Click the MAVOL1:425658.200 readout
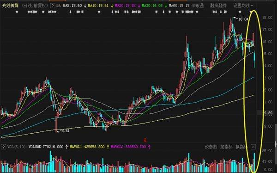The width and height of the screenshot is (277, 173). point(87,147)
